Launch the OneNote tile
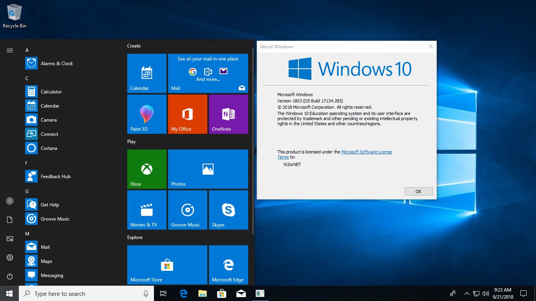 (x=229, y=114)
